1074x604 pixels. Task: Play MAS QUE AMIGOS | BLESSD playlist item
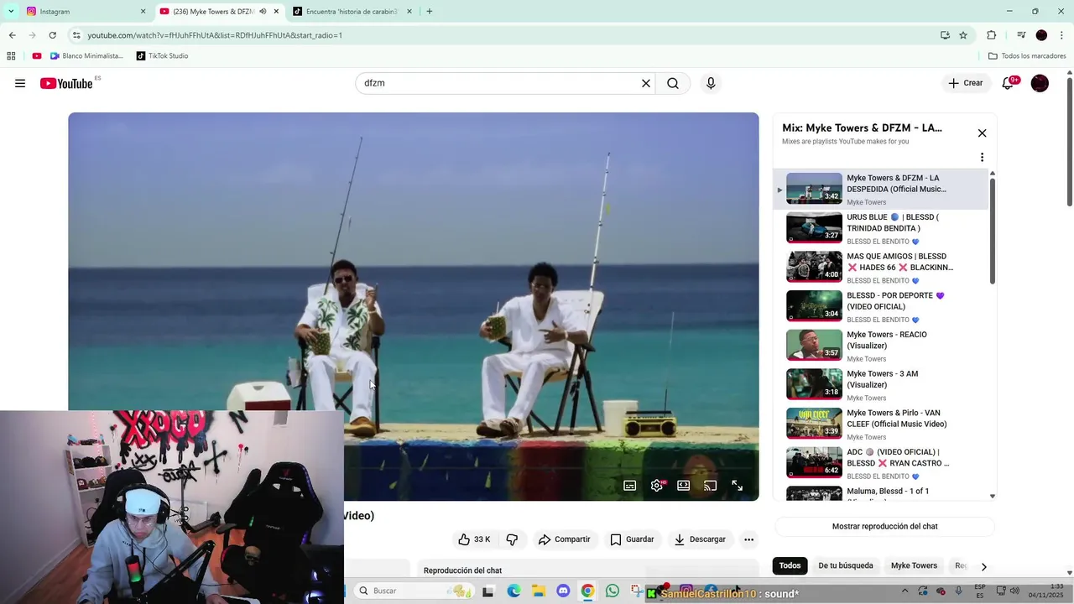click(x=881, y=268)
